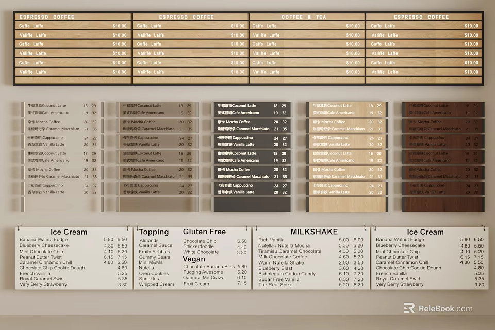Select Rich Vanilla milkshake
This screenshot has height=330, width=495.
[x=272, y=240]
